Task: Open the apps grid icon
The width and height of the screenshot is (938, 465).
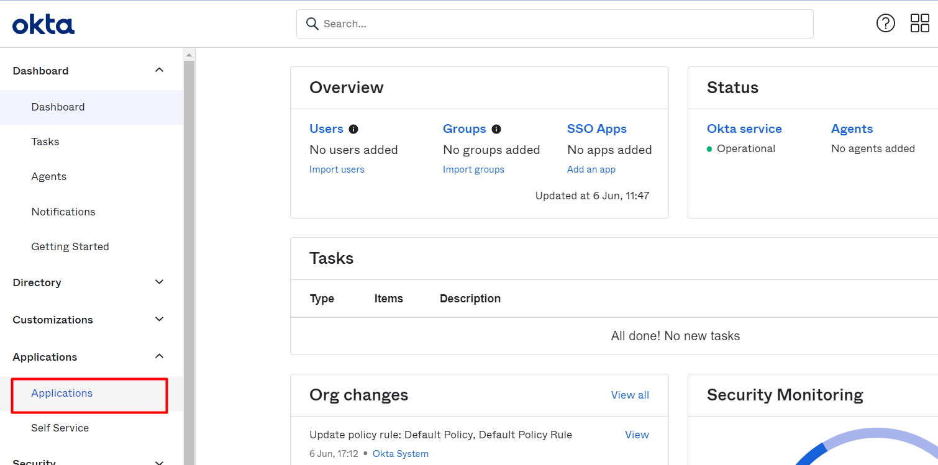Action: [x=919, y=24]
